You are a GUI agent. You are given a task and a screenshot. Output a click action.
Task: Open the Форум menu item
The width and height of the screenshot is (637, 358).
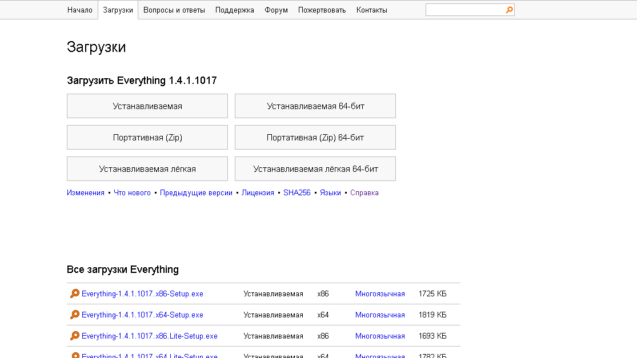[x=276, y=10]
